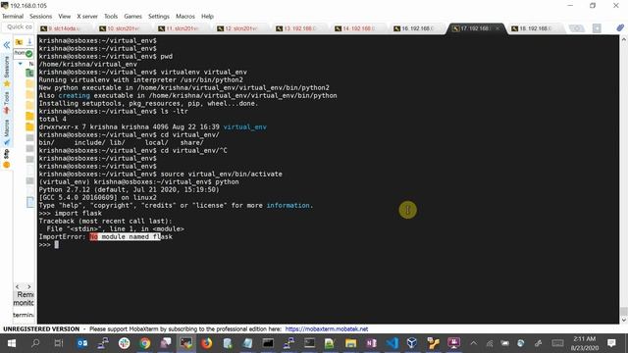Open the Settings menu

click(x=159, y=17)
